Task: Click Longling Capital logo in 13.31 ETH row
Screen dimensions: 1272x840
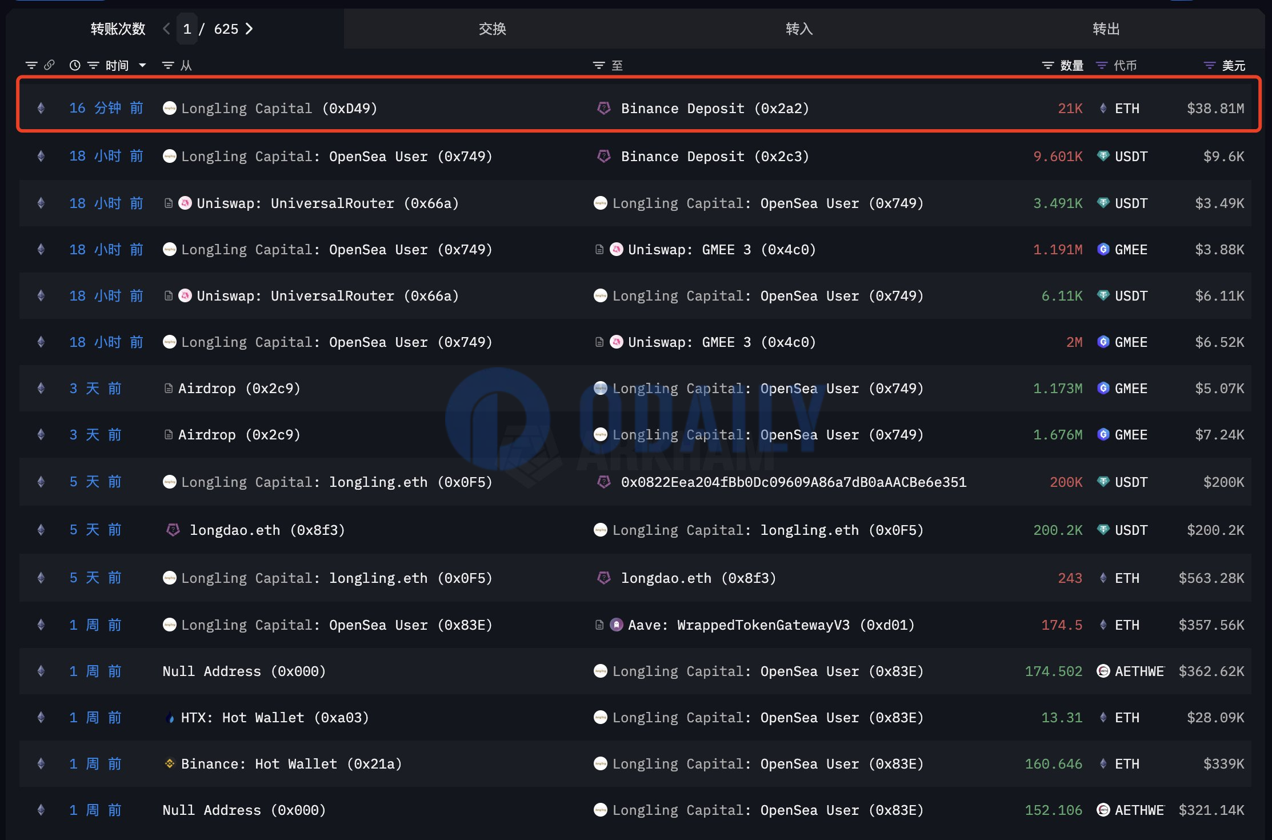Action: click(601, 717)
